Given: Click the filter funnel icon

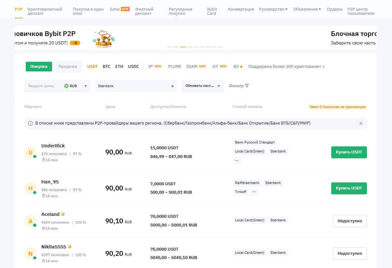Looking at the screenshot, I should pyautogui.click(x=247, y=86).
